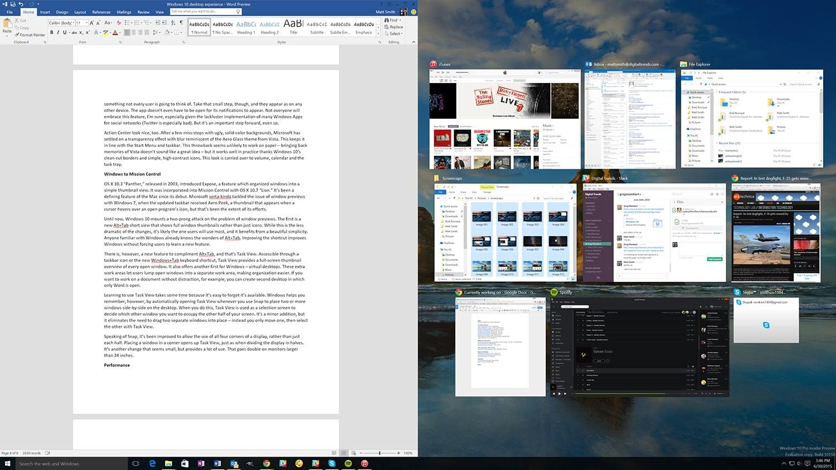
Task: Toggle strikethrough formatting
Action: [x=74, y=33]
